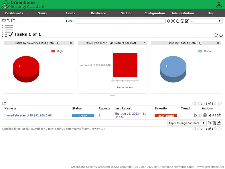Open the SecInfo menu
This screenshot has height=169, width=225.
pos(127,13)
